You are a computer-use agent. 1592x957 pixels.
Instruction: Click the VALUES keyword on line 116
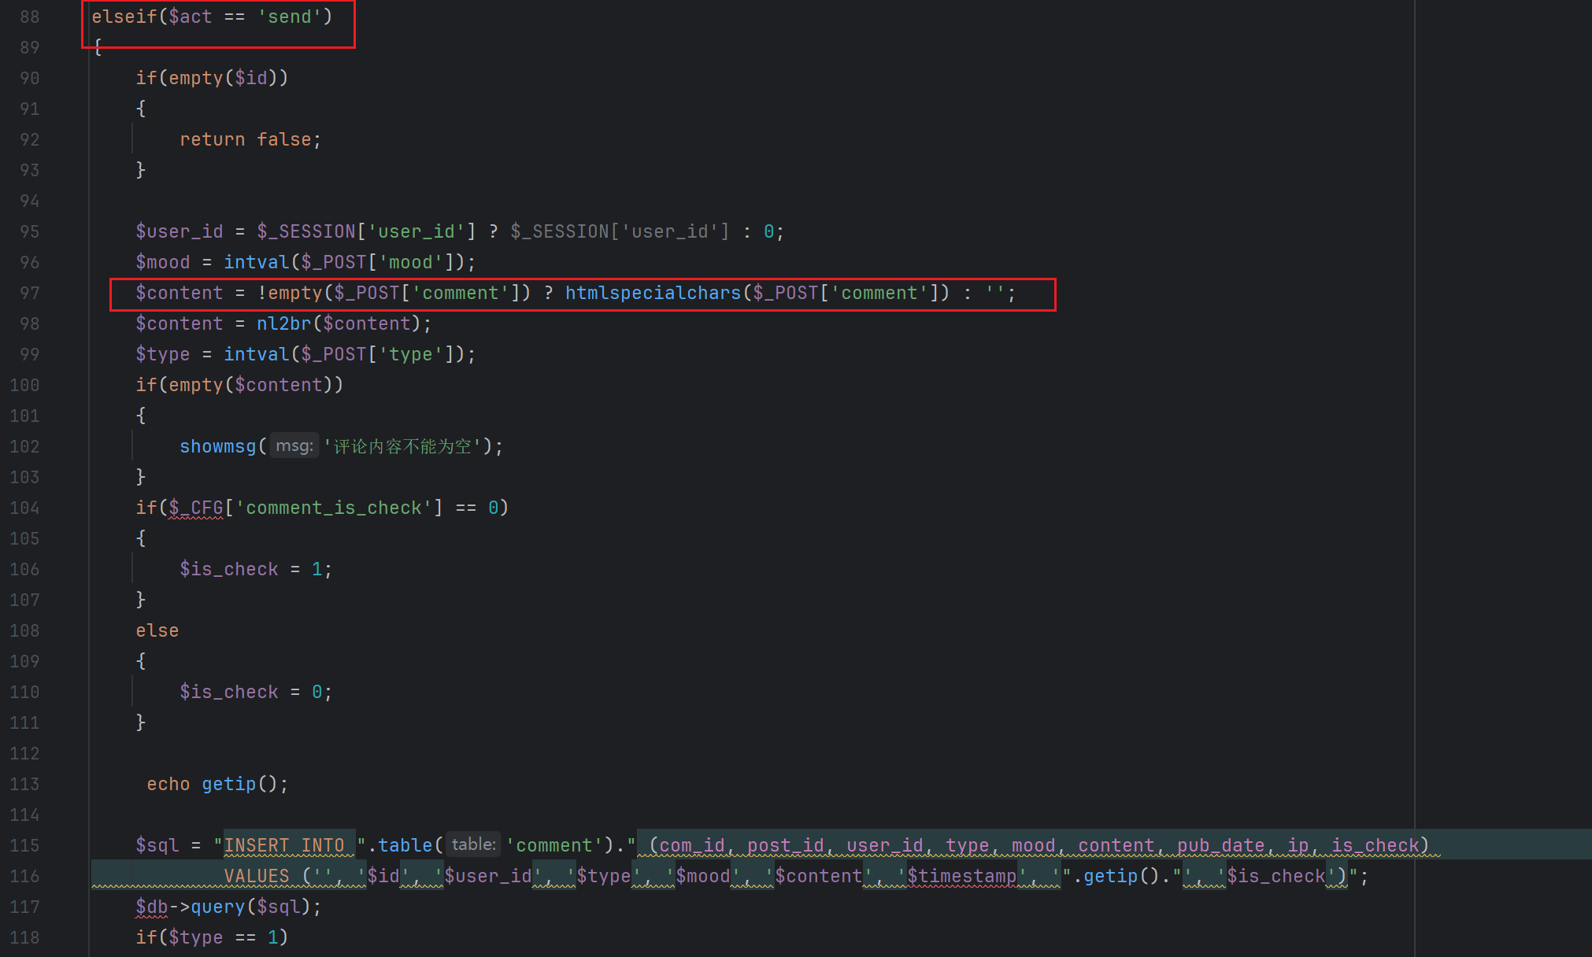tap(257, 876)
